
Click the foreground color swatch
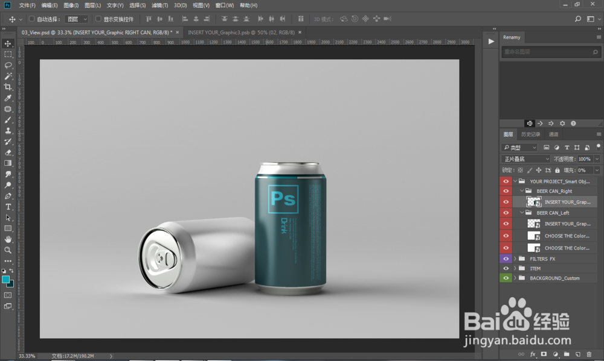tap(6, 280)
